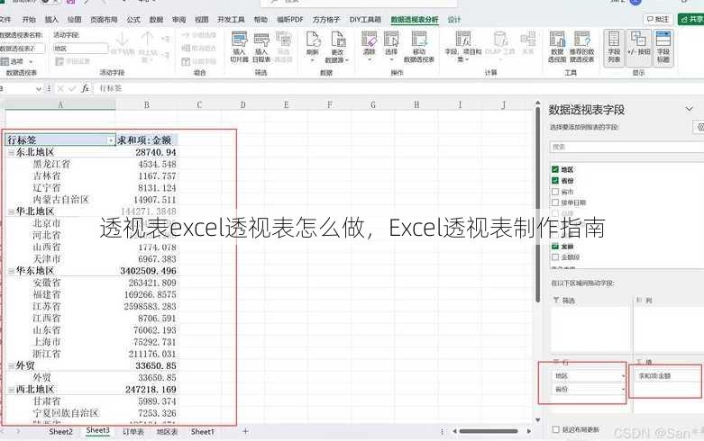Click the formula bar confirm checkmark icon

[72, 88]
